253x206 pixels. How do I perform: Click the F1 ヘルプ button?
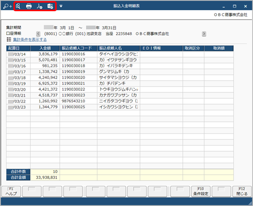11,192
